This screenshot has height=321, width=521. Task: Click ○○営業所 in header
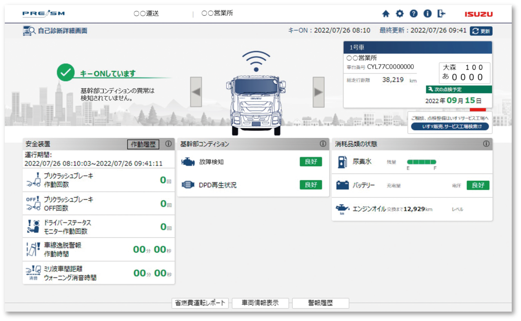pyautogui.click(x=217, y=13)
